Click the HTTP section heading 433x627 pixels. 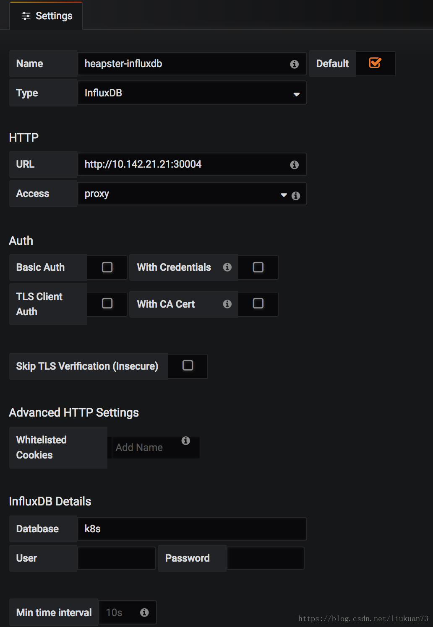pos(24,137)
